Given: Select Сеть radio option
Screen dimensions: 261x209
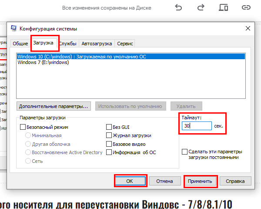Looking at the screenshot, I should click(x=28, y=161).
